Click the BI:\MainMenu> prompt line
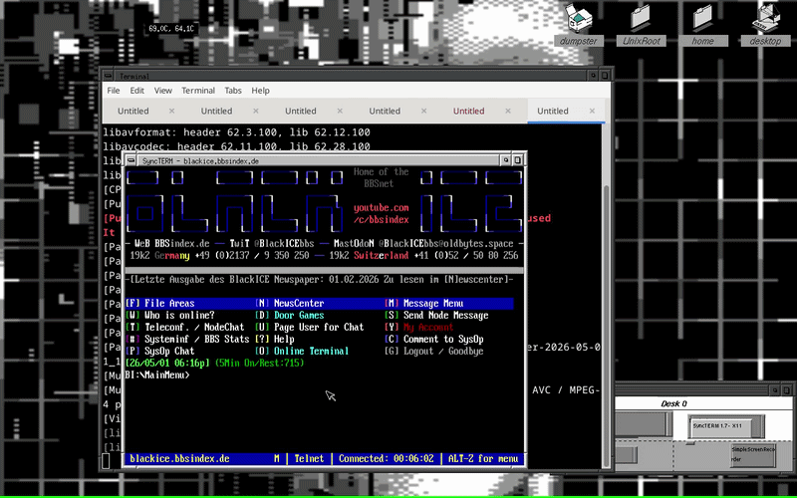 click(157, 375)
